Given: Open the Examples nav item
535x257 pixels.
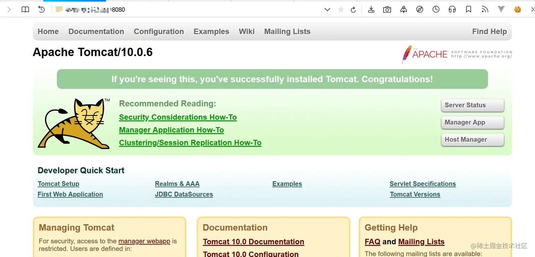Looking at the screenshot, I should pyautogui.click(x=211, y=31).
